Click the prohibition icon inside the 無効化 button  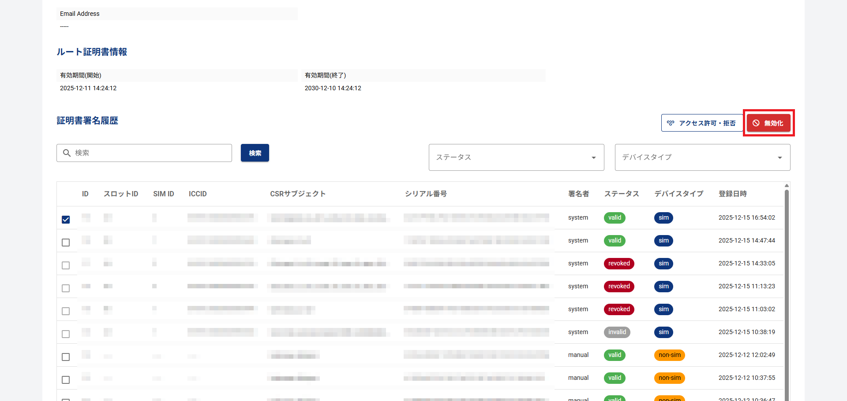[x=756, y=123]
